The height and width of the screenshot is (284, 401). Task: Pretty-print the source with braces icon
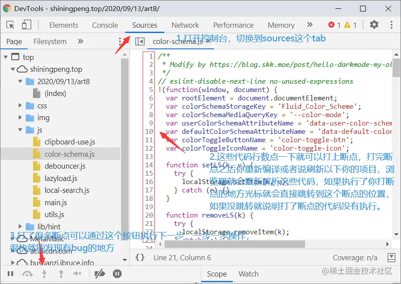coord(140,258)
